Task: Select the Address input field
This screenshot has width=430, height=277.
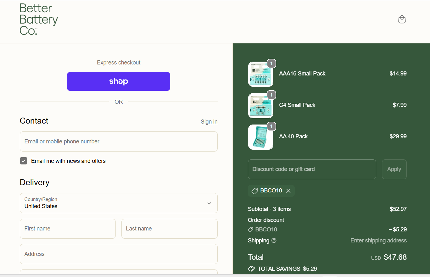Action: (x=119, y=254)
